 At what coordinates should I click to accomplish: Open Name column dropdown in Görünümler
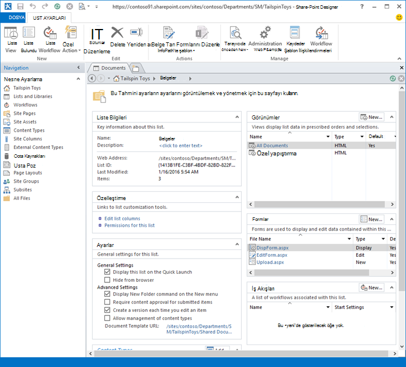(328, 136)
